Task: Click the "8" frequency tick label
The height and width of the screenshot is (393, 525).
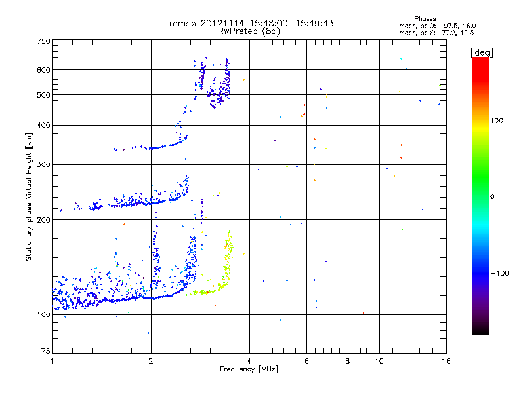Action: (x=348, y=361)
